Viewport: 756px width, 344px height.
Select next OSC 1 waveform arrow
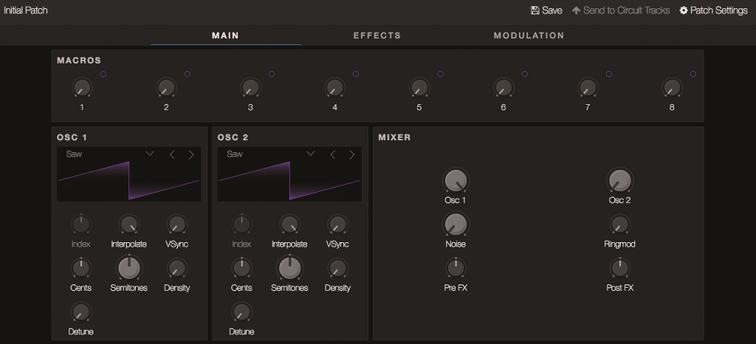pyautogui.click(x=191, y=155)
